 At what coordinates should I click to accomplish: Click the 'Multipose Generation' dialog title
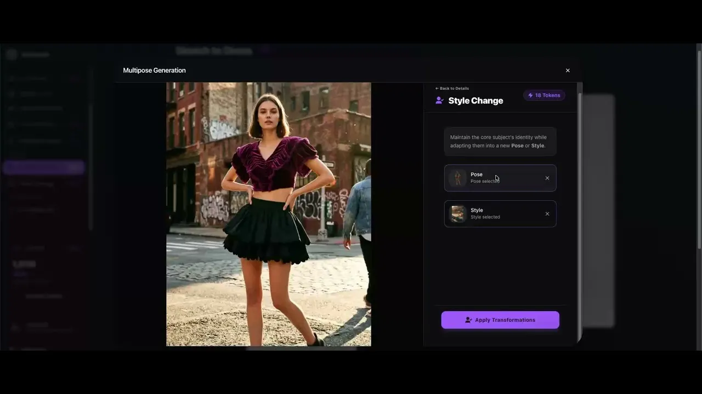pos(154,71)
